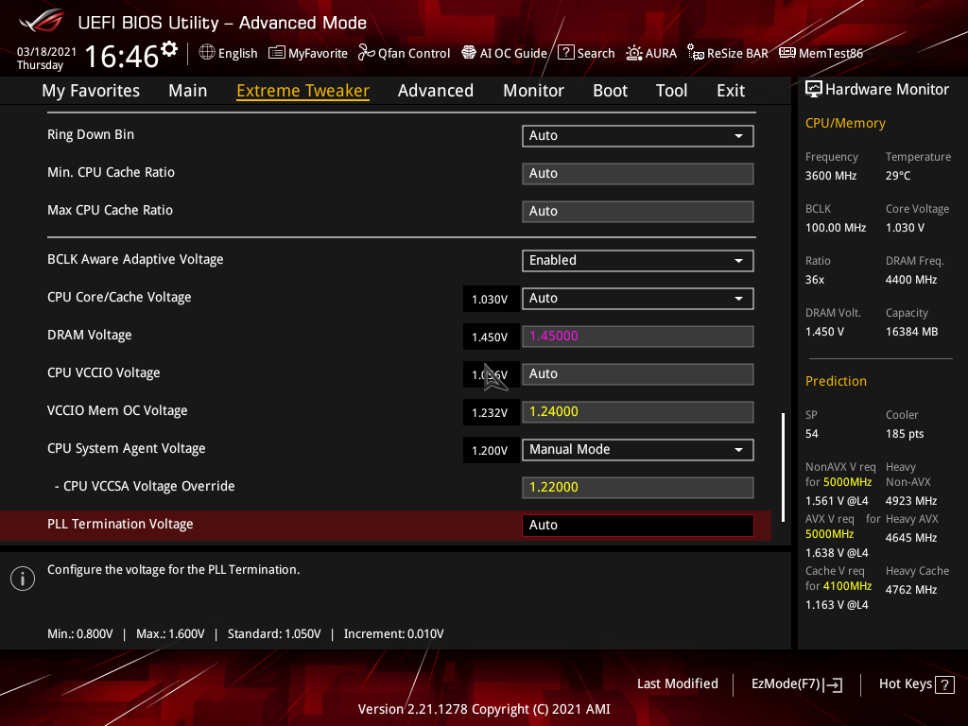Edit CPU VCCSA Voltage Override field
Image resolution: width=968 pixels, height=726 pixels.
(638, 488)
